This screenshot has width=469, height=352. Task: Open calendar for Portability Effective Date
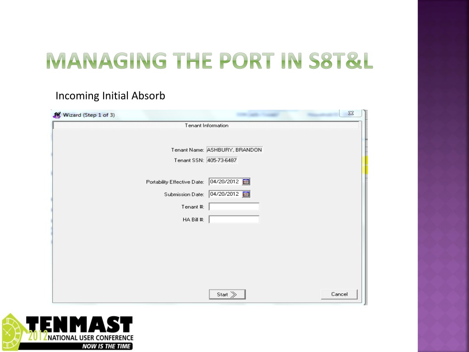click(x=246, y=181)
